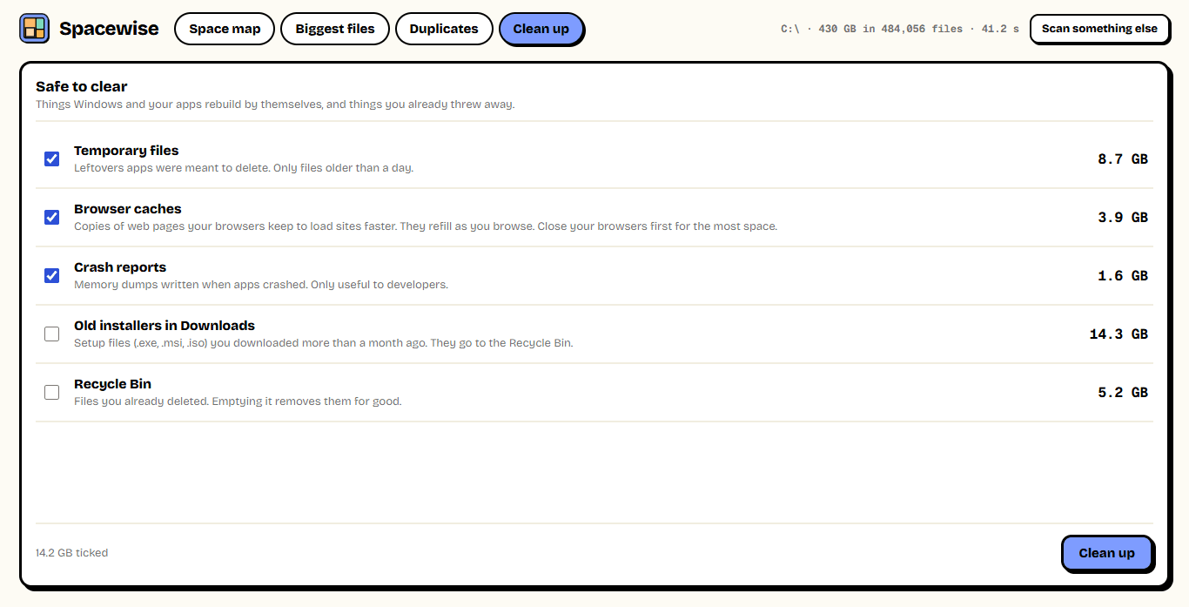This screenshot has height=607, width=1189.
Task: Switch to the Biggest files tab
Action: click(x=335, y=29)
